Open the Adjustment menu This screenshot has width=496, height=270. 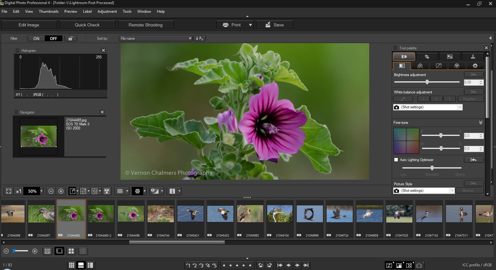coord(107,11)
